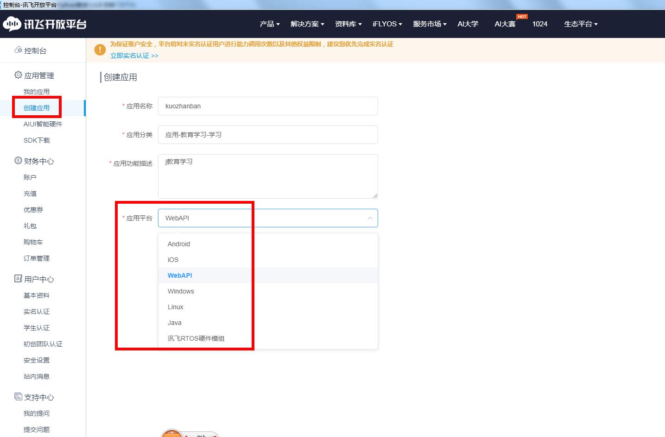Click the 支持中心 section header
This screenshot has width=665, height=437.
pyautogui.click(x=39, y=397)
